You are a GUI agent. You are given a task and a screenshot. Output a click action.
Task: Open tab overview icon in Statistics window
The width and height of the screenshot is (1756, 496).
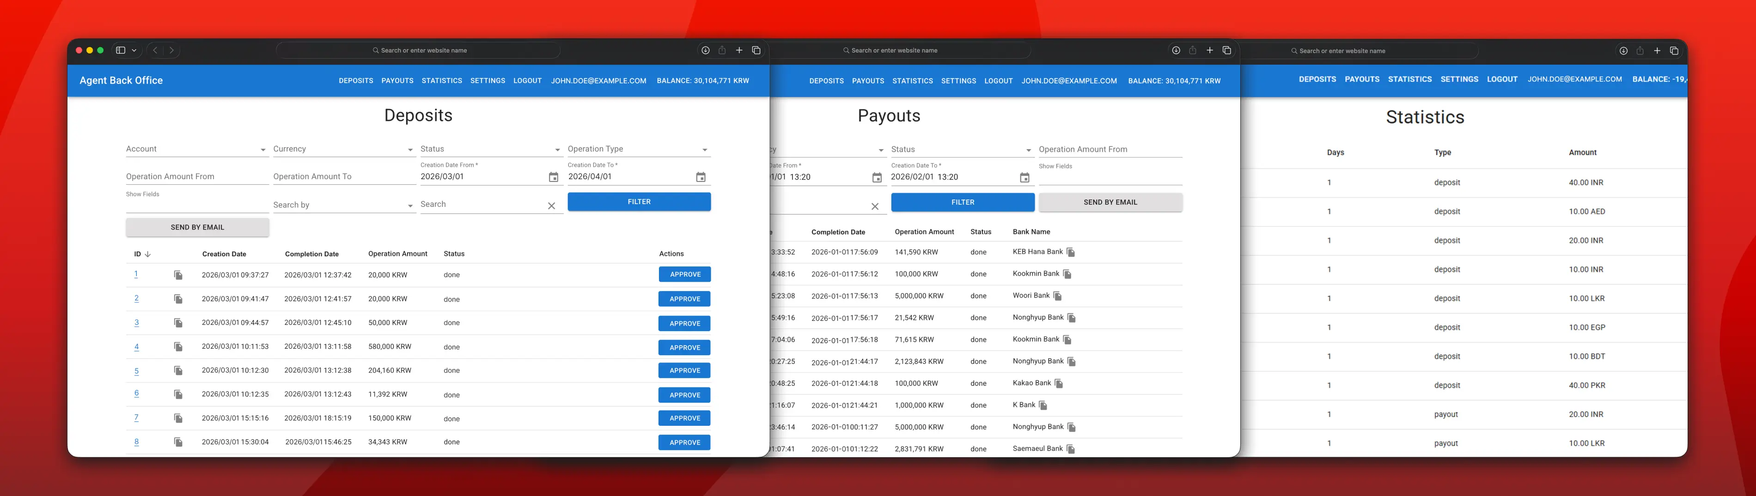(1674, 51)
